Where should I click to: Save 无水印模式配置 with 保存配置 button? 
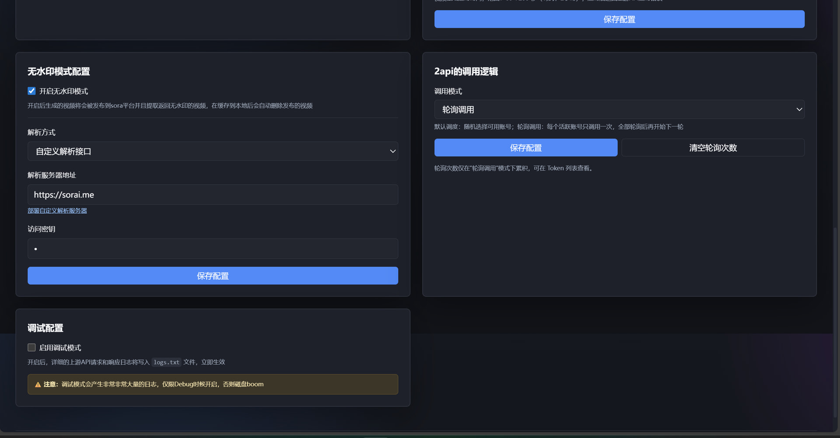click(x=213, y=276)
